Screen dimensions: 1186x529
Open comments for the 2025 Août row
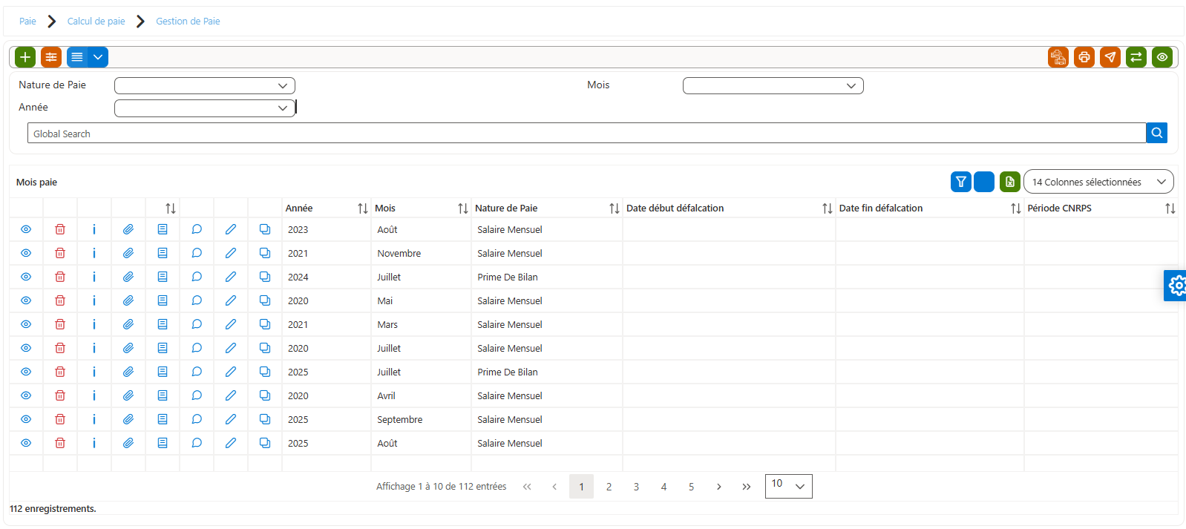pyautogui.click(x=197, y=443)
